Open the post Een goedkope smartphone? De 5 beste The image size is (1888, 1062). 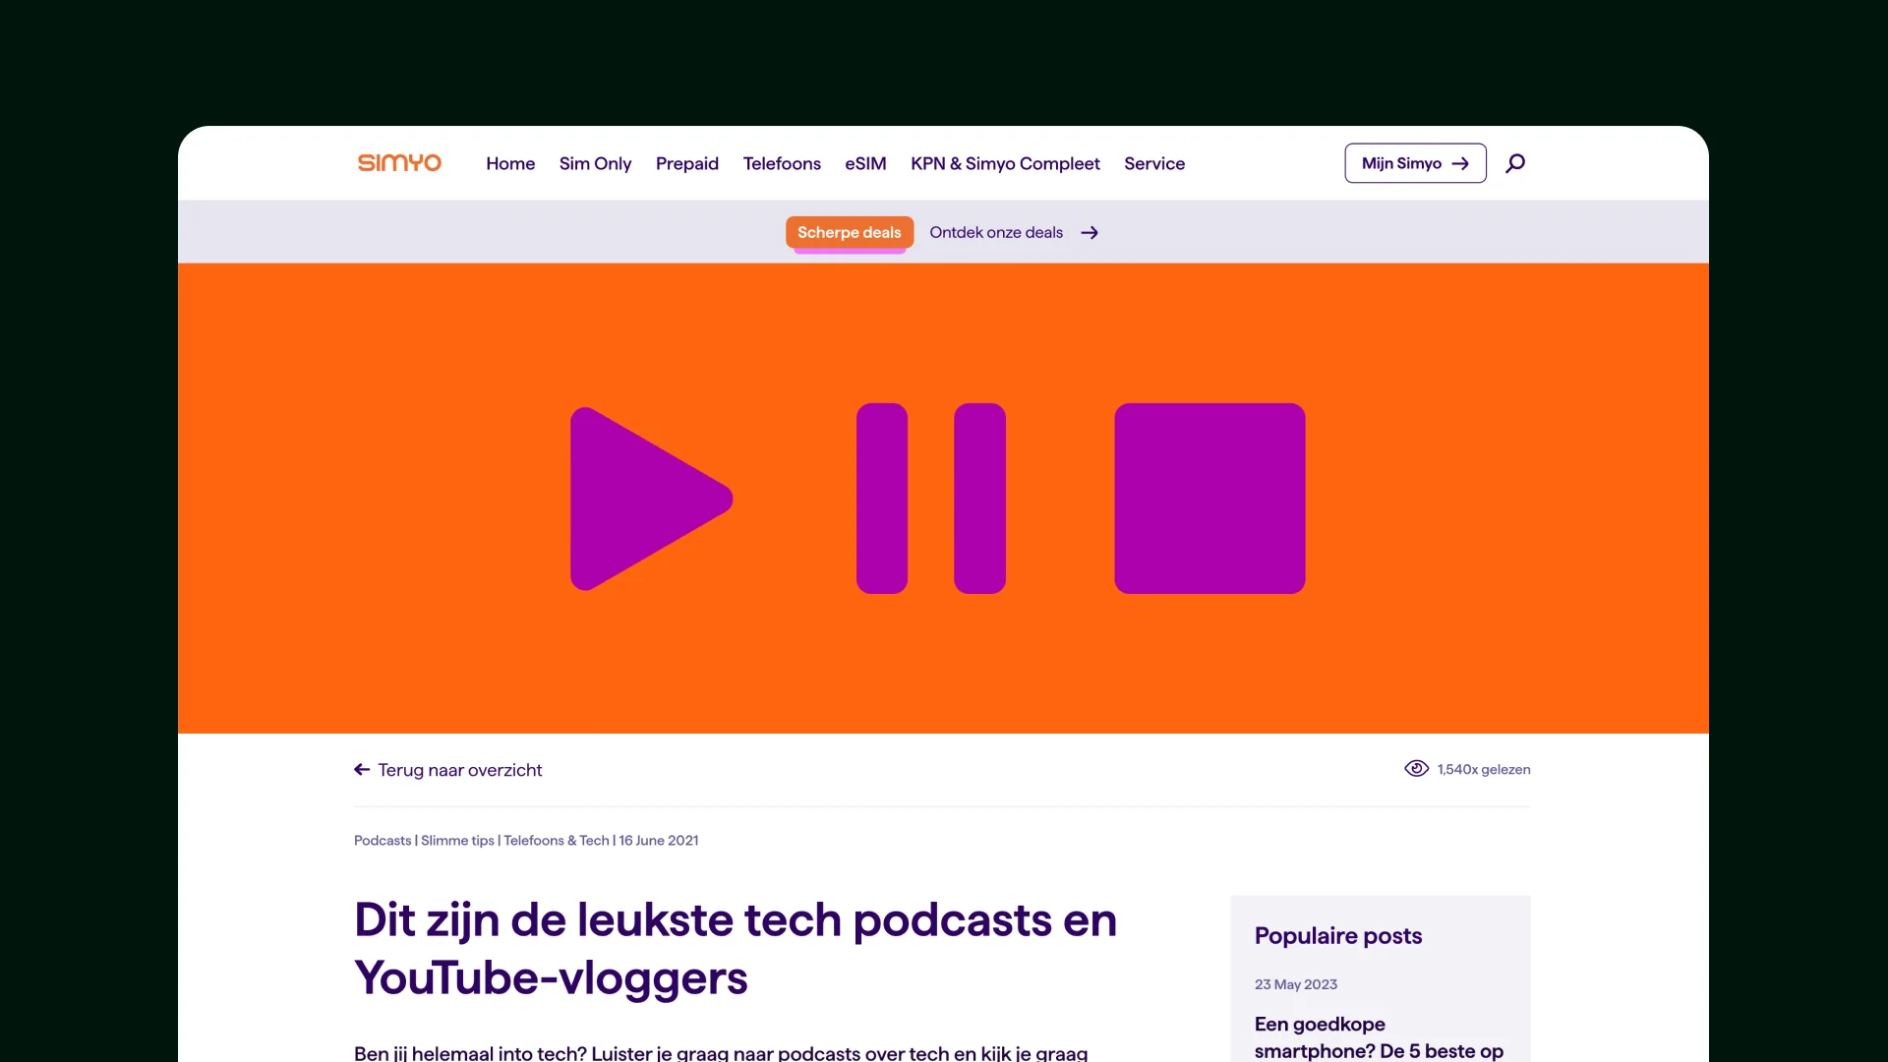point(1377,1037)
